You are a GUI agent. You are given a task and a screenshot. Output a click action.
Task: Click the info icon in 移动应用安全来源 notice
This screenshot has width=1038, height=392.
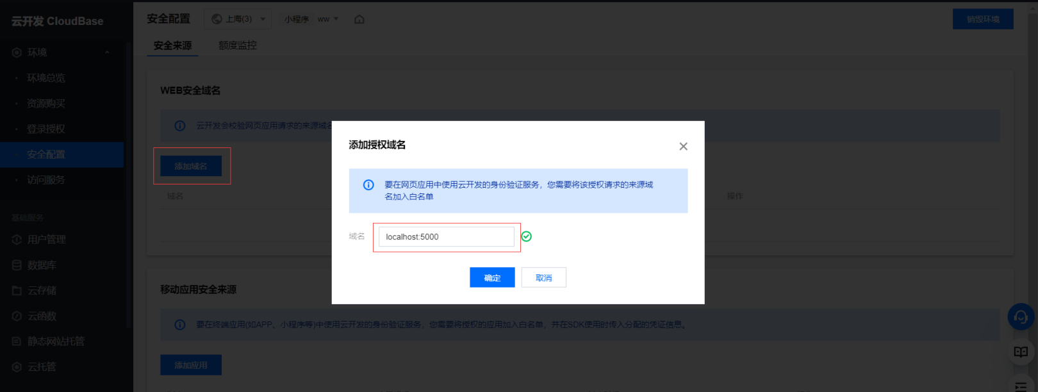(x=180, y=325)
